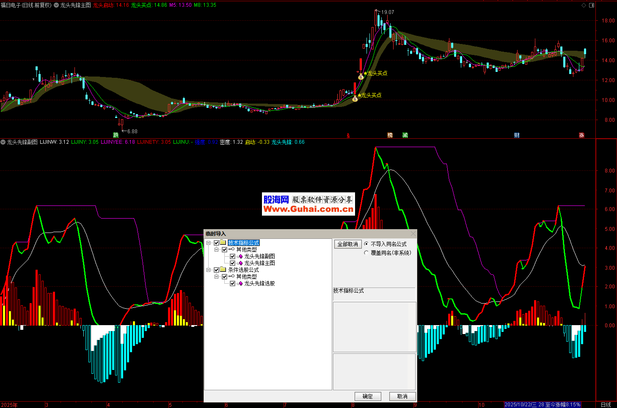Uncheck the 龙头先锋选股 formula checkbox
Image resolution: width=617 pixels, height=408 pixels.
232,283
